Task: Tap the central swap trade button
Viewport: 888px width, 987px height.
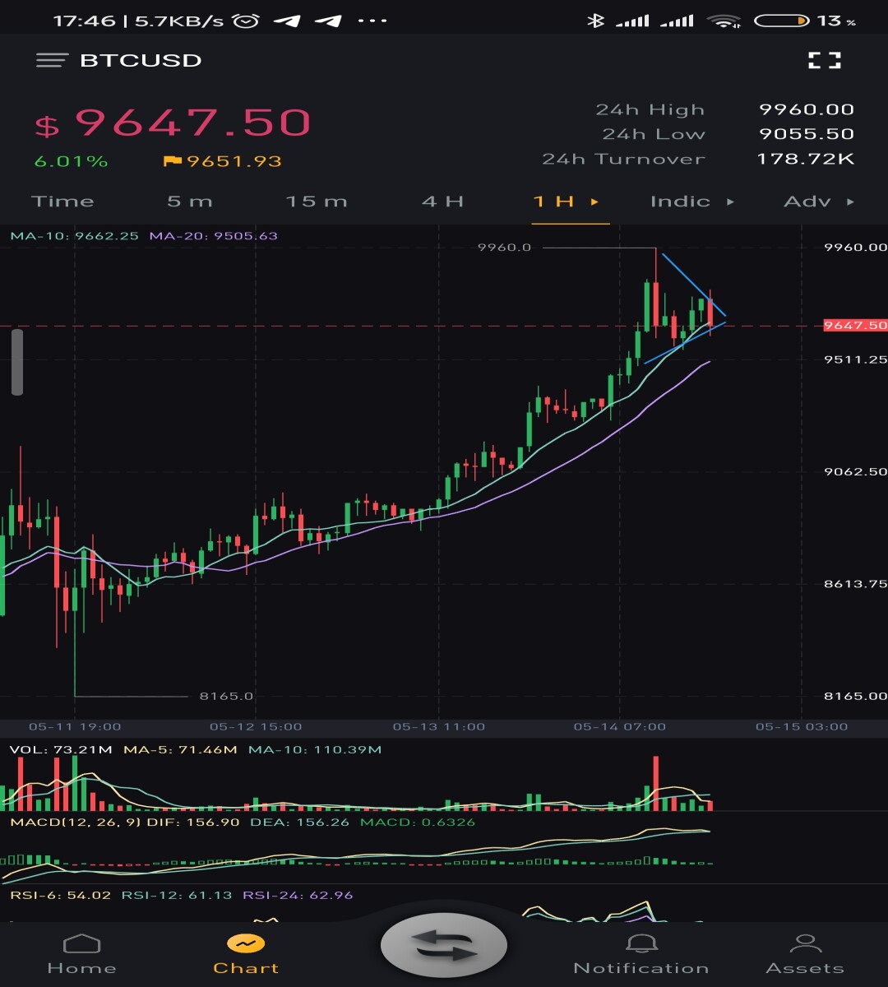Action: tap(444, 946)
